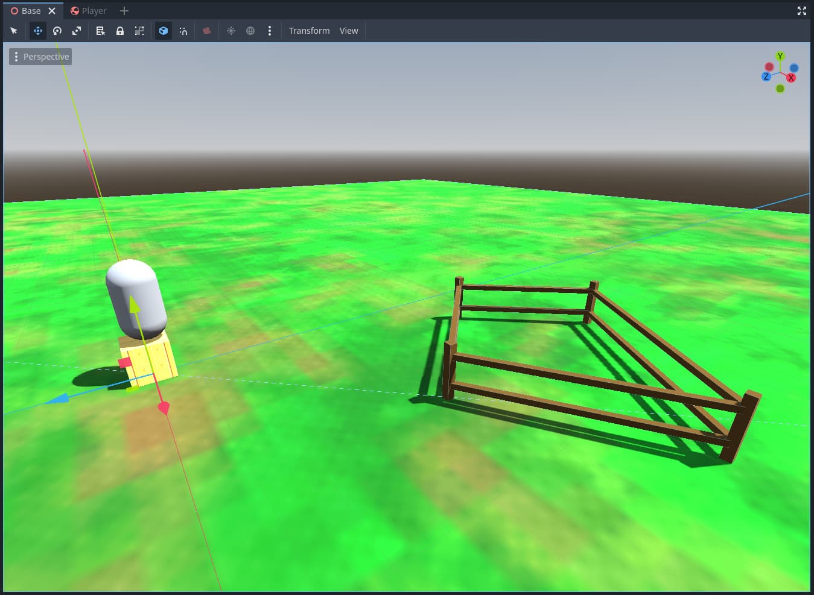Image resolution: width=814 pixels, height=595 pixels.
Task: Activate the Scale mode tool
Action: coord(77,31)
